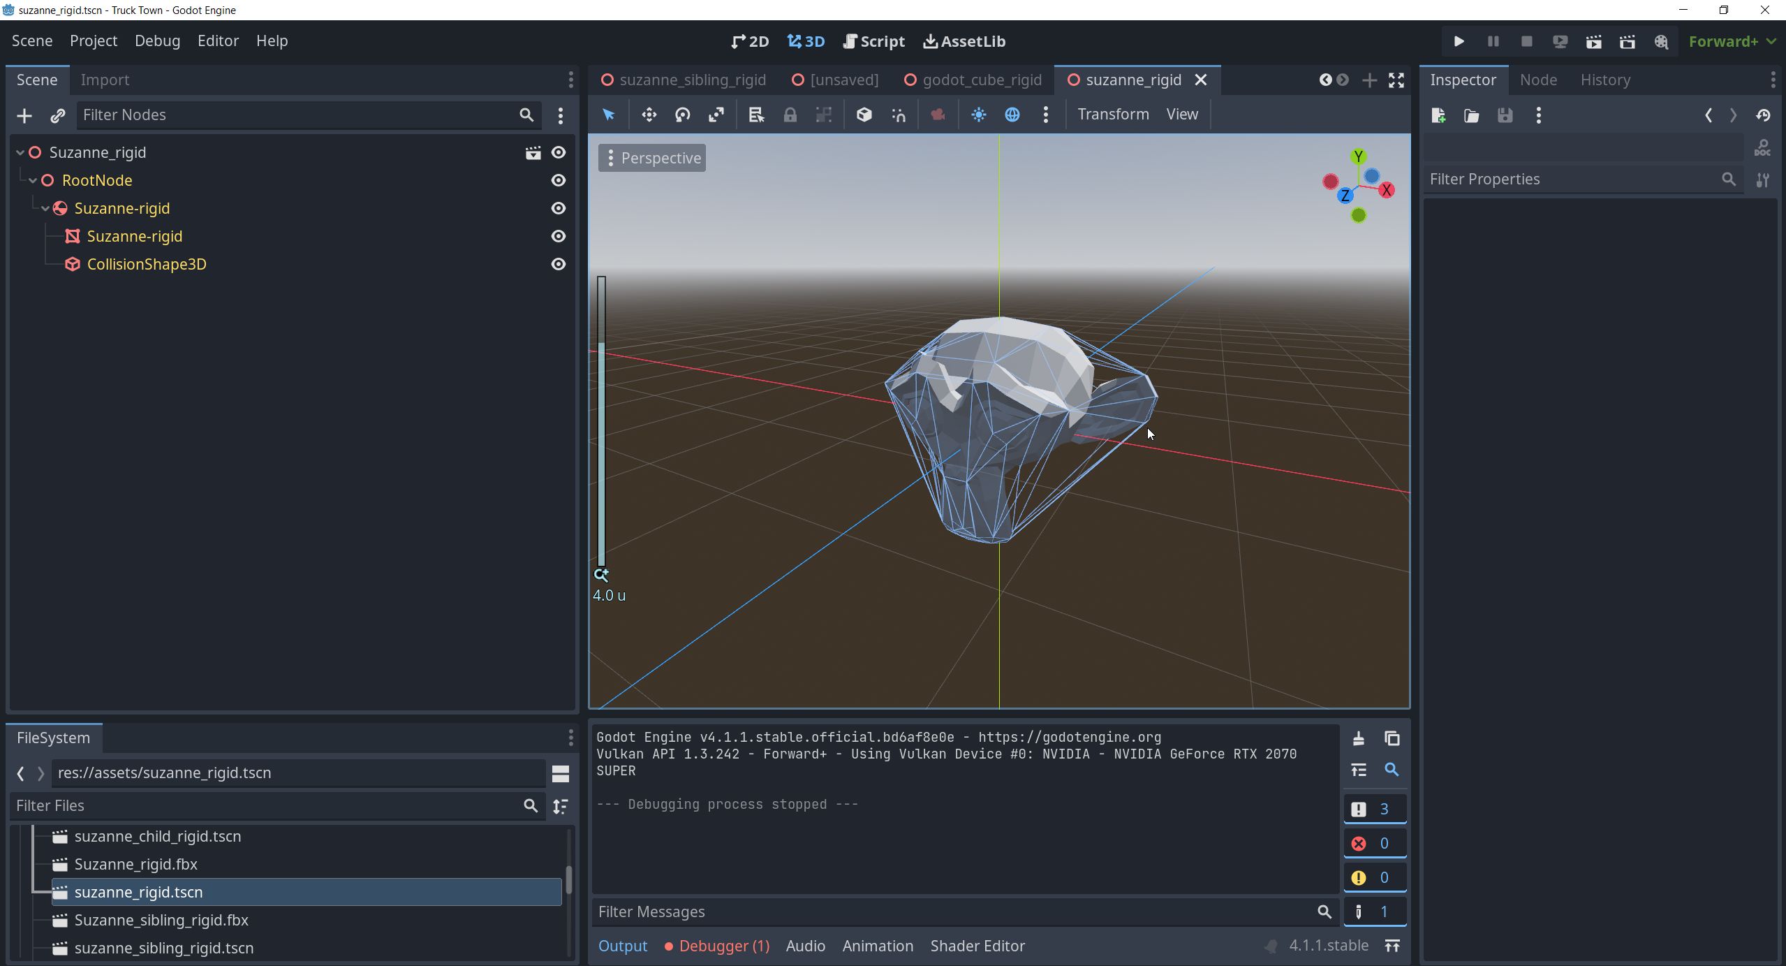Activate the Rotate mode tool
Screen dimensions: 1786x966
[x=682, y=115]
